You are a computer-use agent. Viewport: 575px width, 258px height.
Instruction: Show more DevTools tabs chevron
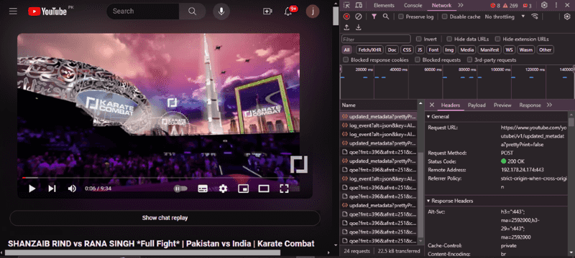[461, 5]
